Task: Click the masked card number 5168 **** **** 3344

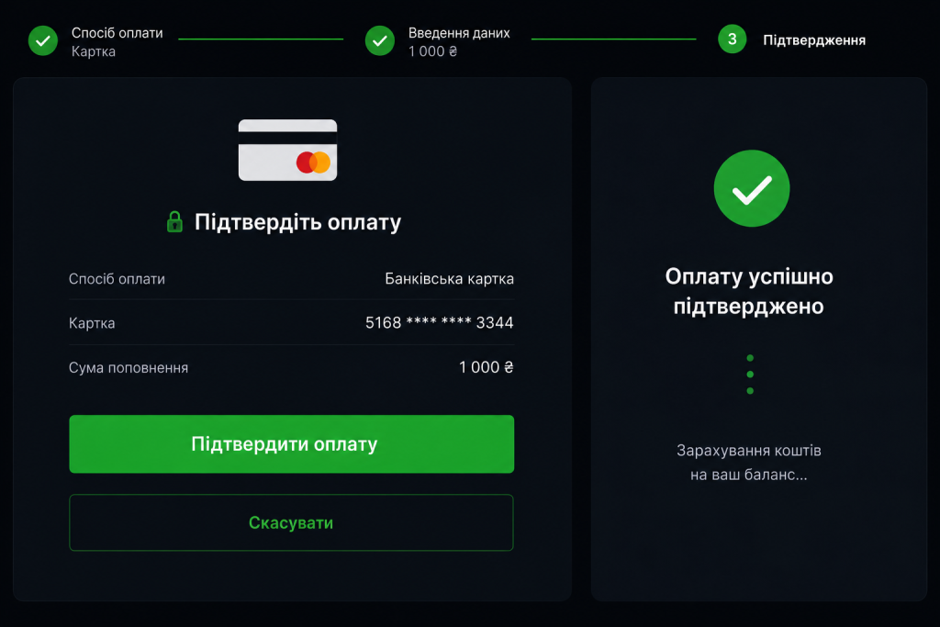Action: point(440,322)
